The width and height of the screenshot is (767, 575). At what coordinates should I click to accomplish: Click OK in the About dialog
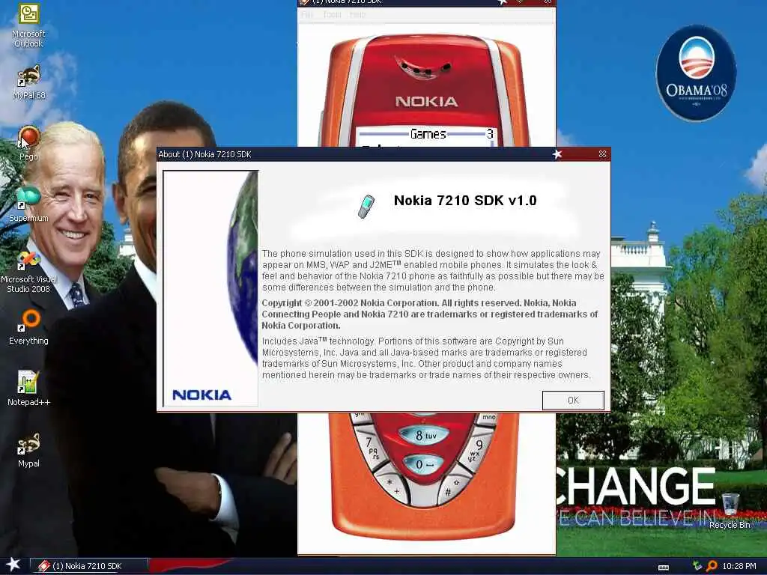[x=573, y=401]
